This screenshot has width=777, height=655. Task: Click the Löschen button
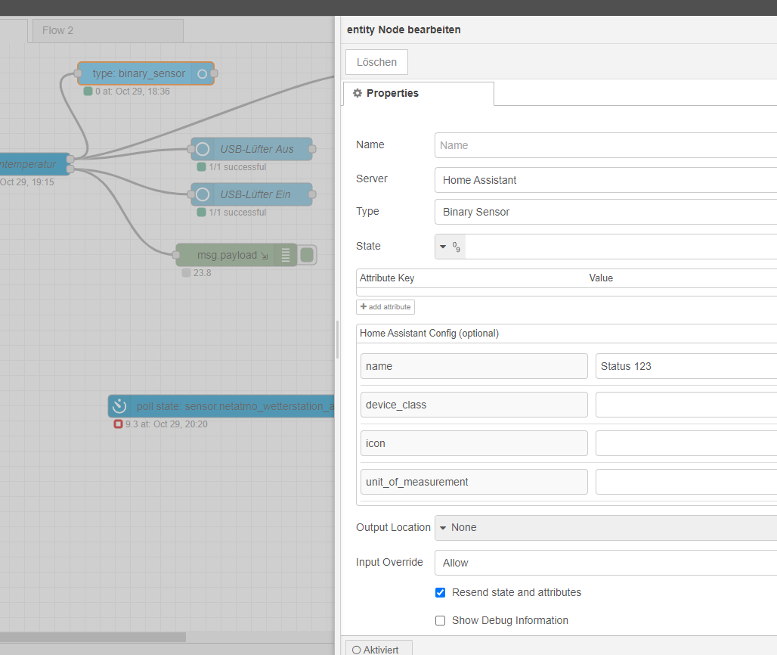[x=376, y=61]
